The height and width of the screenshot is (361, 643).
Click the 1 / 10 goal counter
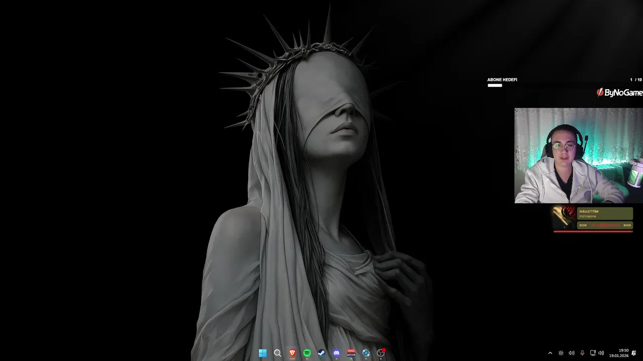point(636,80)
